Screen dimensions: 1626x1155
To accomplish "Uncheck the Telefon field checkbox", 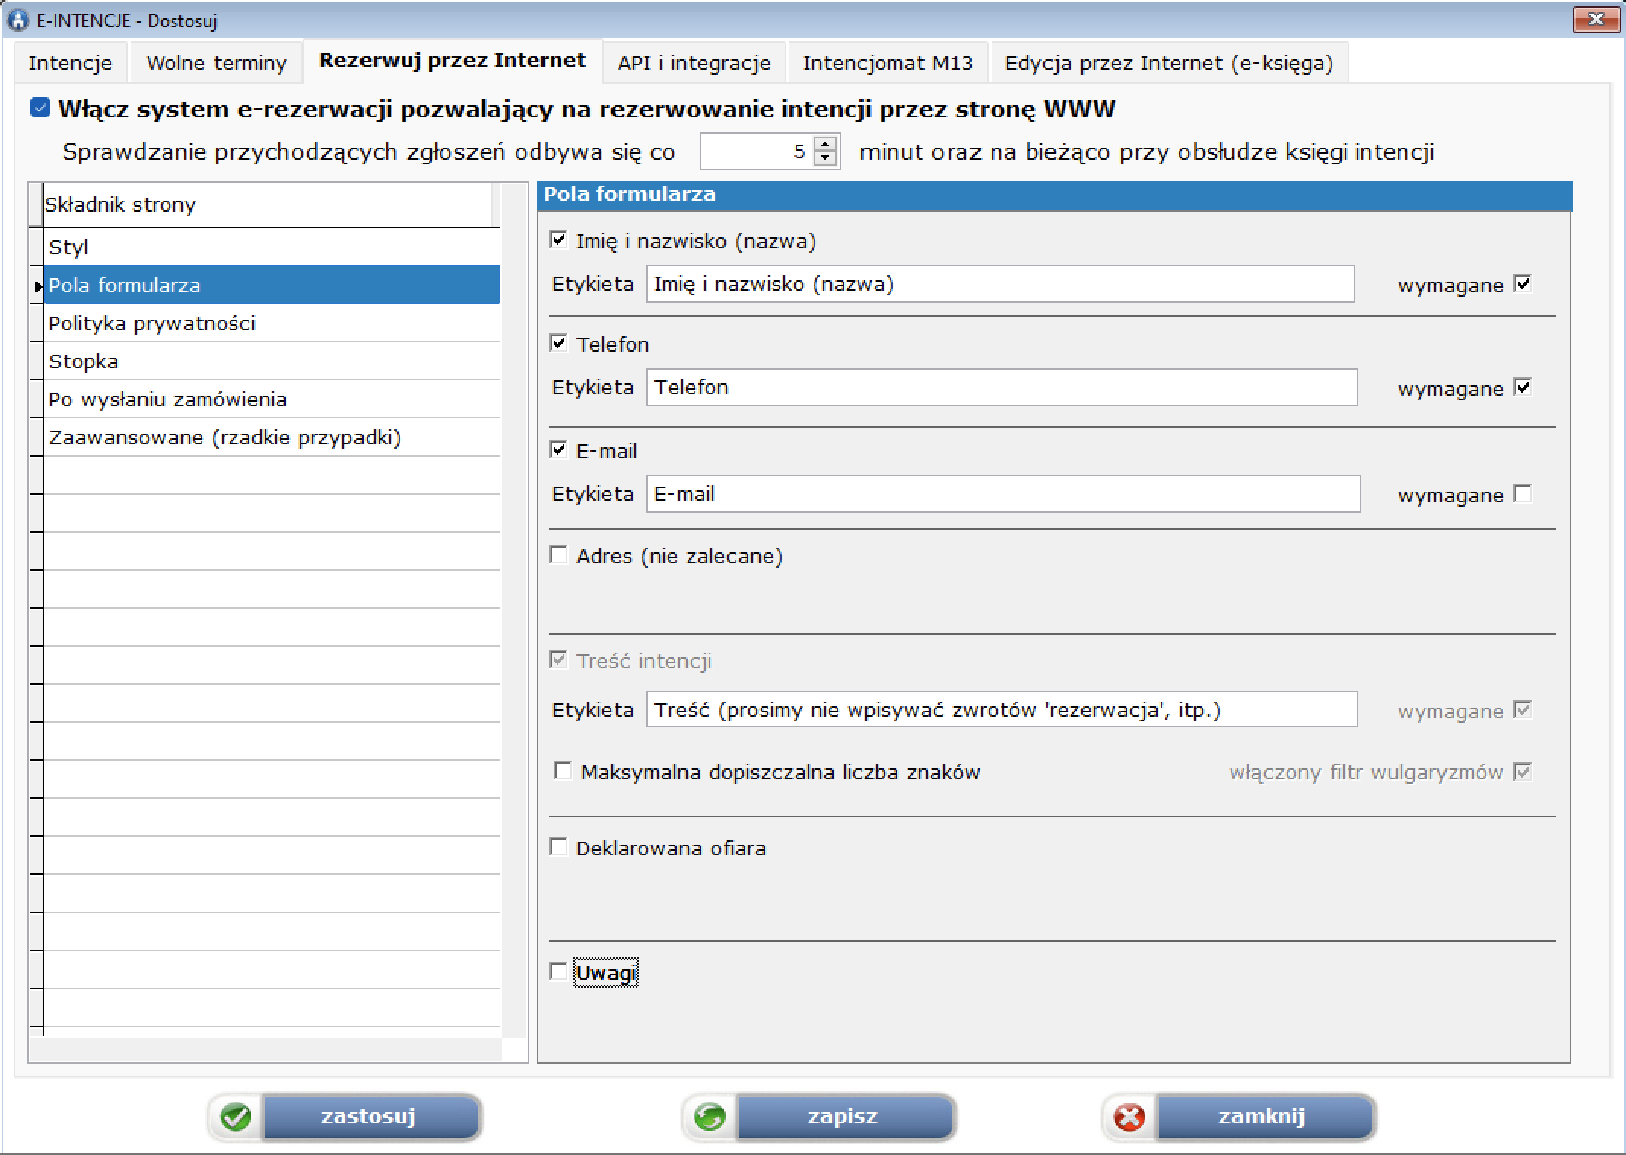I will (559, 343).
